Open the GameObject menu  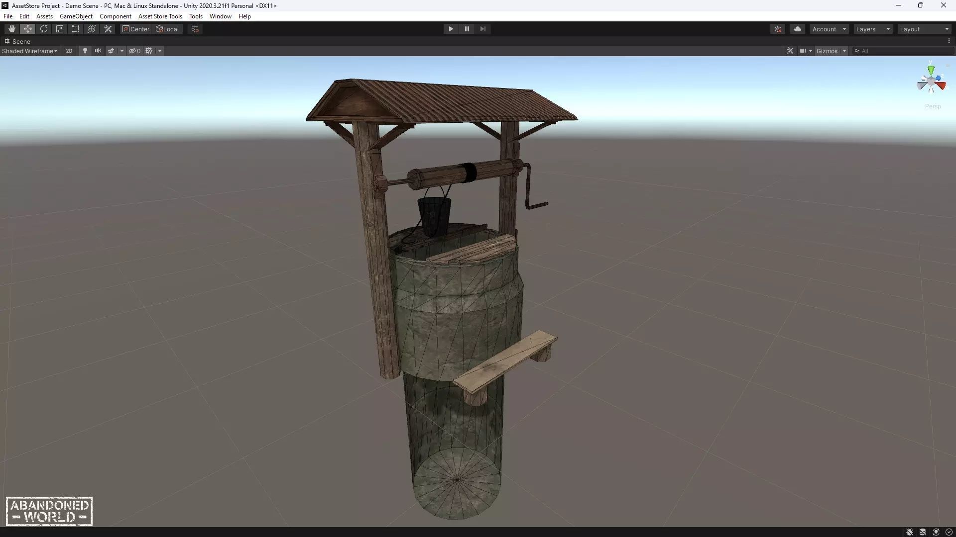coord(76,16)
